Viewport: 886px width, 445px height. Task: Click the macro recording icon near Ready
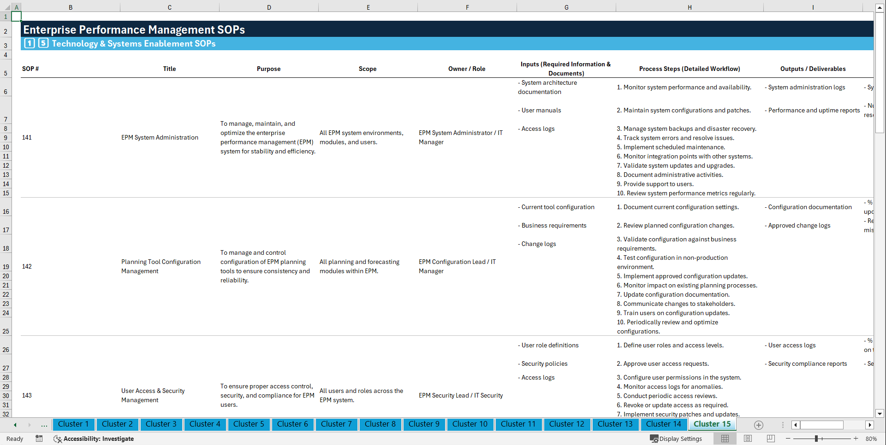pyautogui.click(x=39, y=439)
